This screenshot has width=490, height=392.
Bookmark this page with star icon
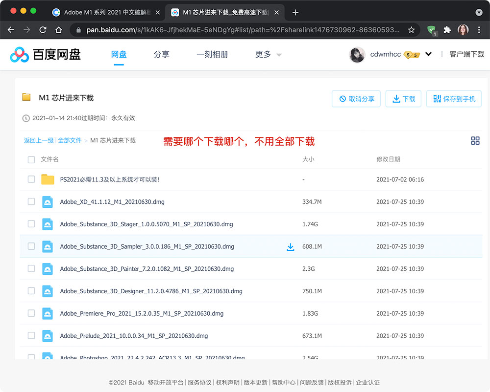pyautogui.click(x=411, y=30)
